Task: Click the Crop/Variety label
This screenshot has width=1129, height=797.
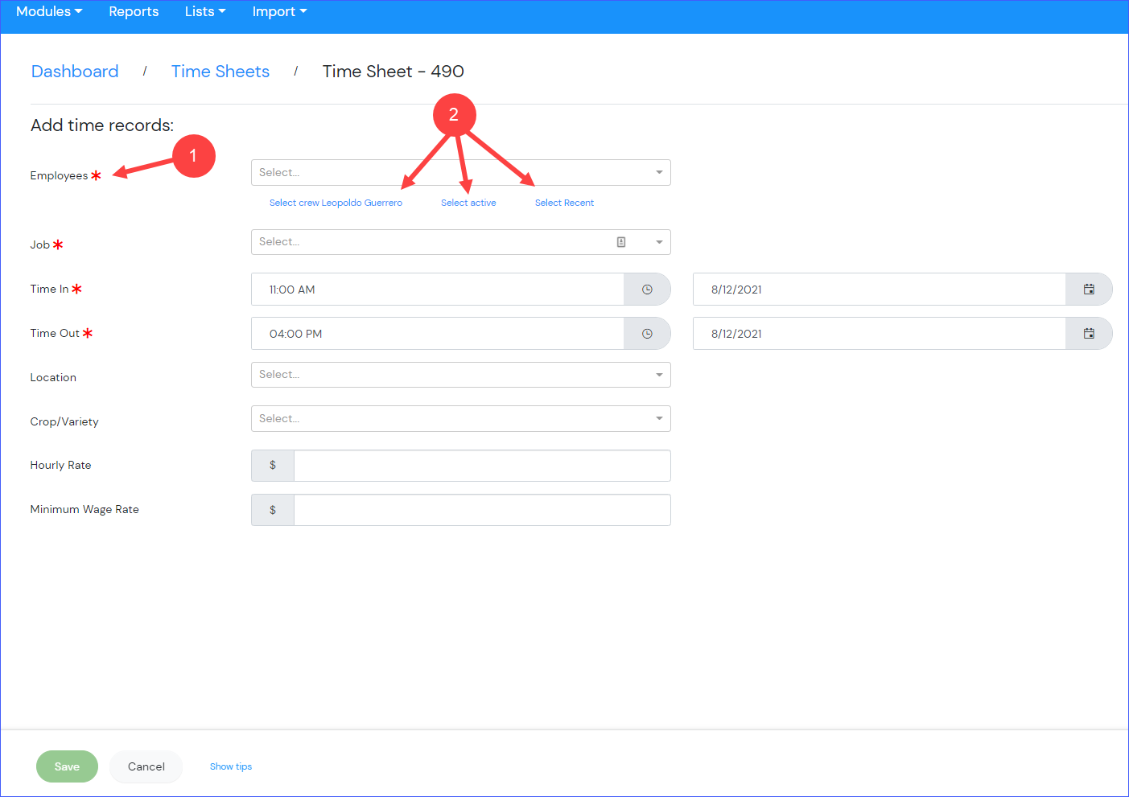Action: [64, 421]
